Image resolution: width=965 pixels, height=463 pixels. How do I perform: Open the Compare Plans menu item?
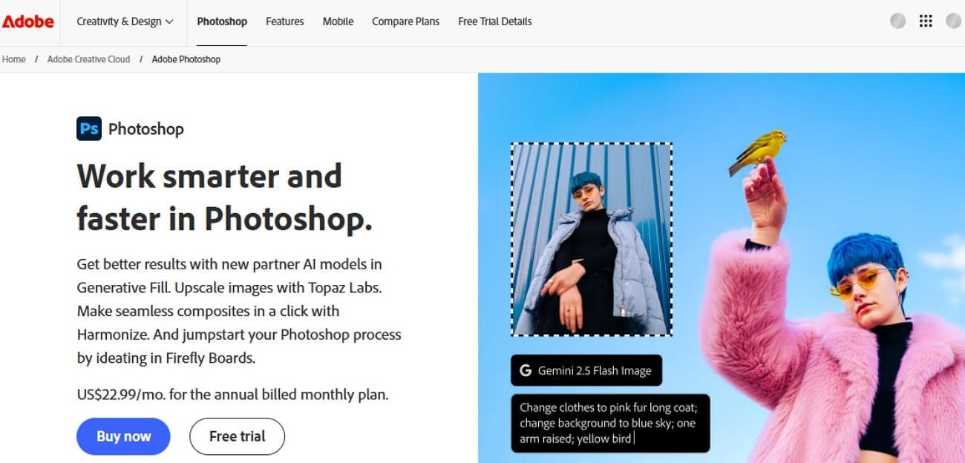point(405,22)
